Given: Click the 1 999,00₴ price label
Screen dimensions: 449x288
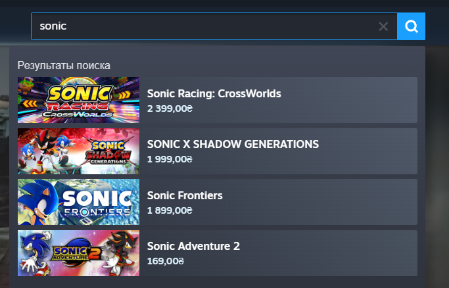Looking at the screenshot, I should [x=170, y=158].
